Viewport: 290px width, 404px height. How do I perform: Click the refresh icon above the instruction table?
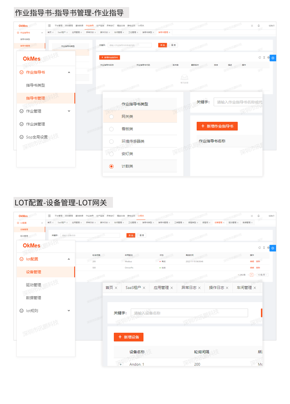pyautogui.click(x=260, y=58)
